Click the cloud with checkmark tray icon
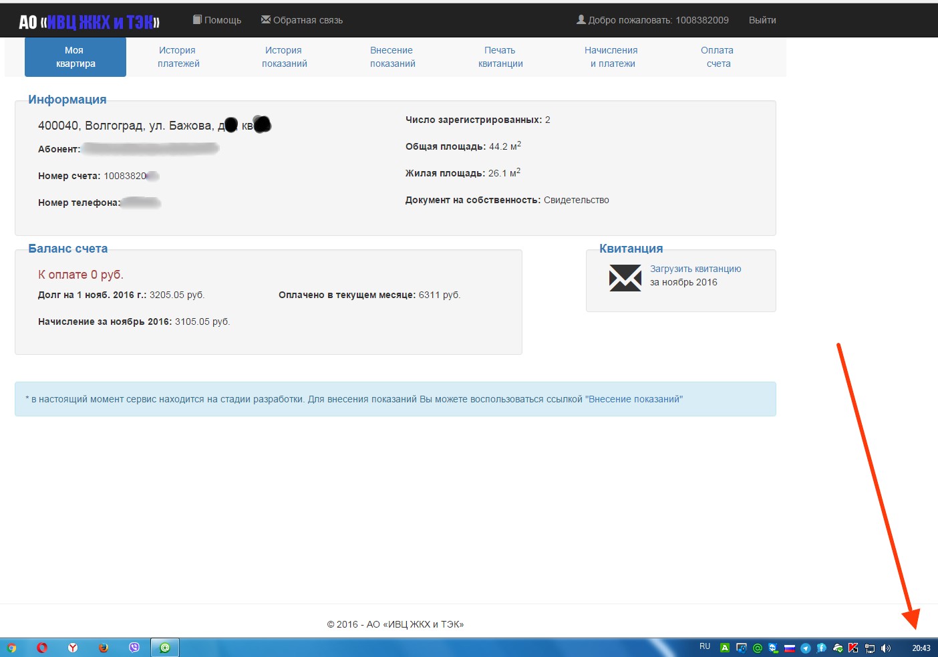Viewport: 938px width, 657px height. click(837, 648)
